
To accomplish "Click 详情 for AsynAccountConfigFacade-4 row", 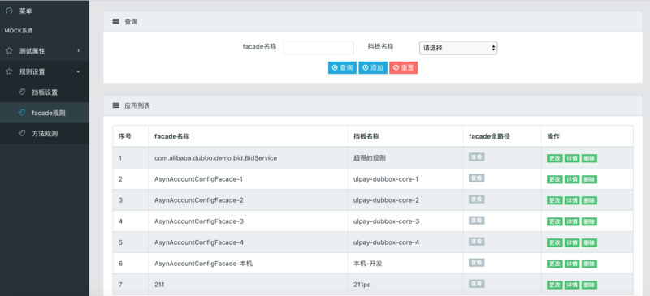I will pyautogui.click(x=572, y=243).
